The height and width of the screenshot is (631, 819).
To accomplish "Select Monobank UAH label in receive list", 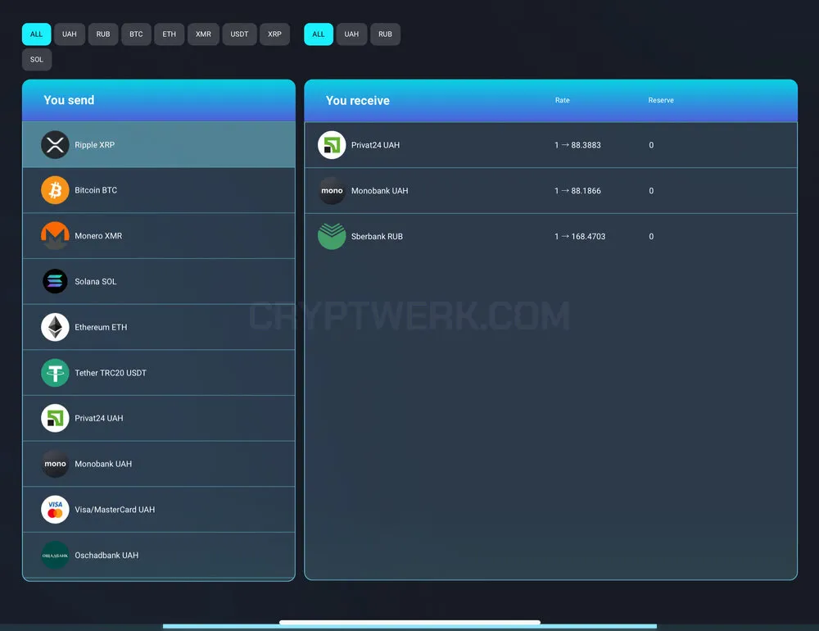I will pos(380,191).
